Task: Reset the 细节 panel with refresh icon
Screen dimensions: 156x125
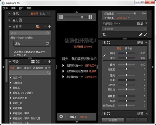Action: point(109,114)
